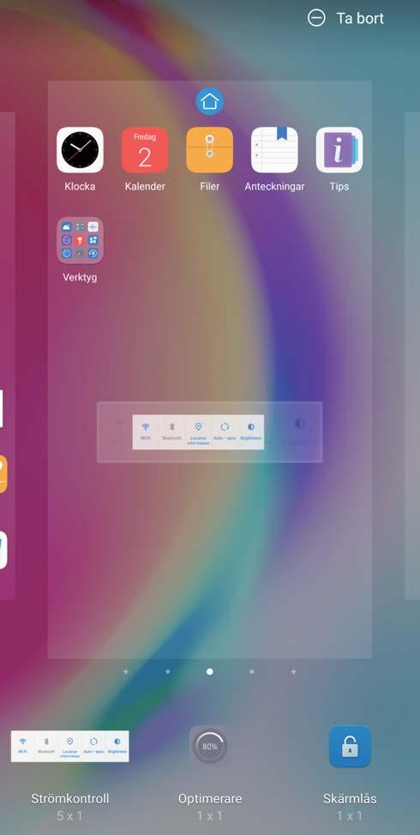Open the Verktyg tools folder

pos(80,241)
